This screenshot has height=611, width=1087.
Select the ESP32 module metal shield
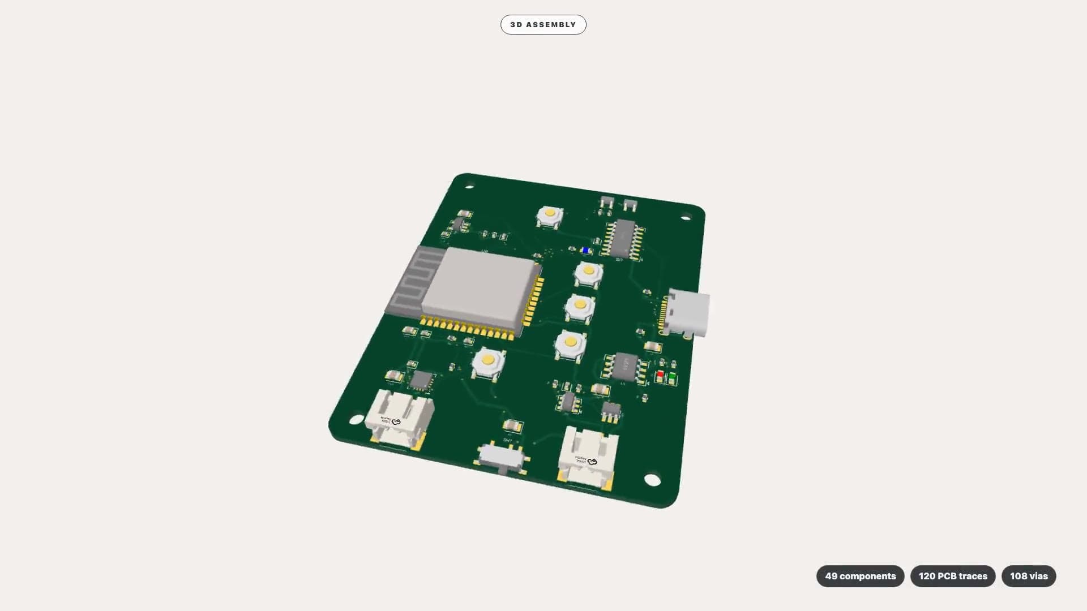coord(478,290)
